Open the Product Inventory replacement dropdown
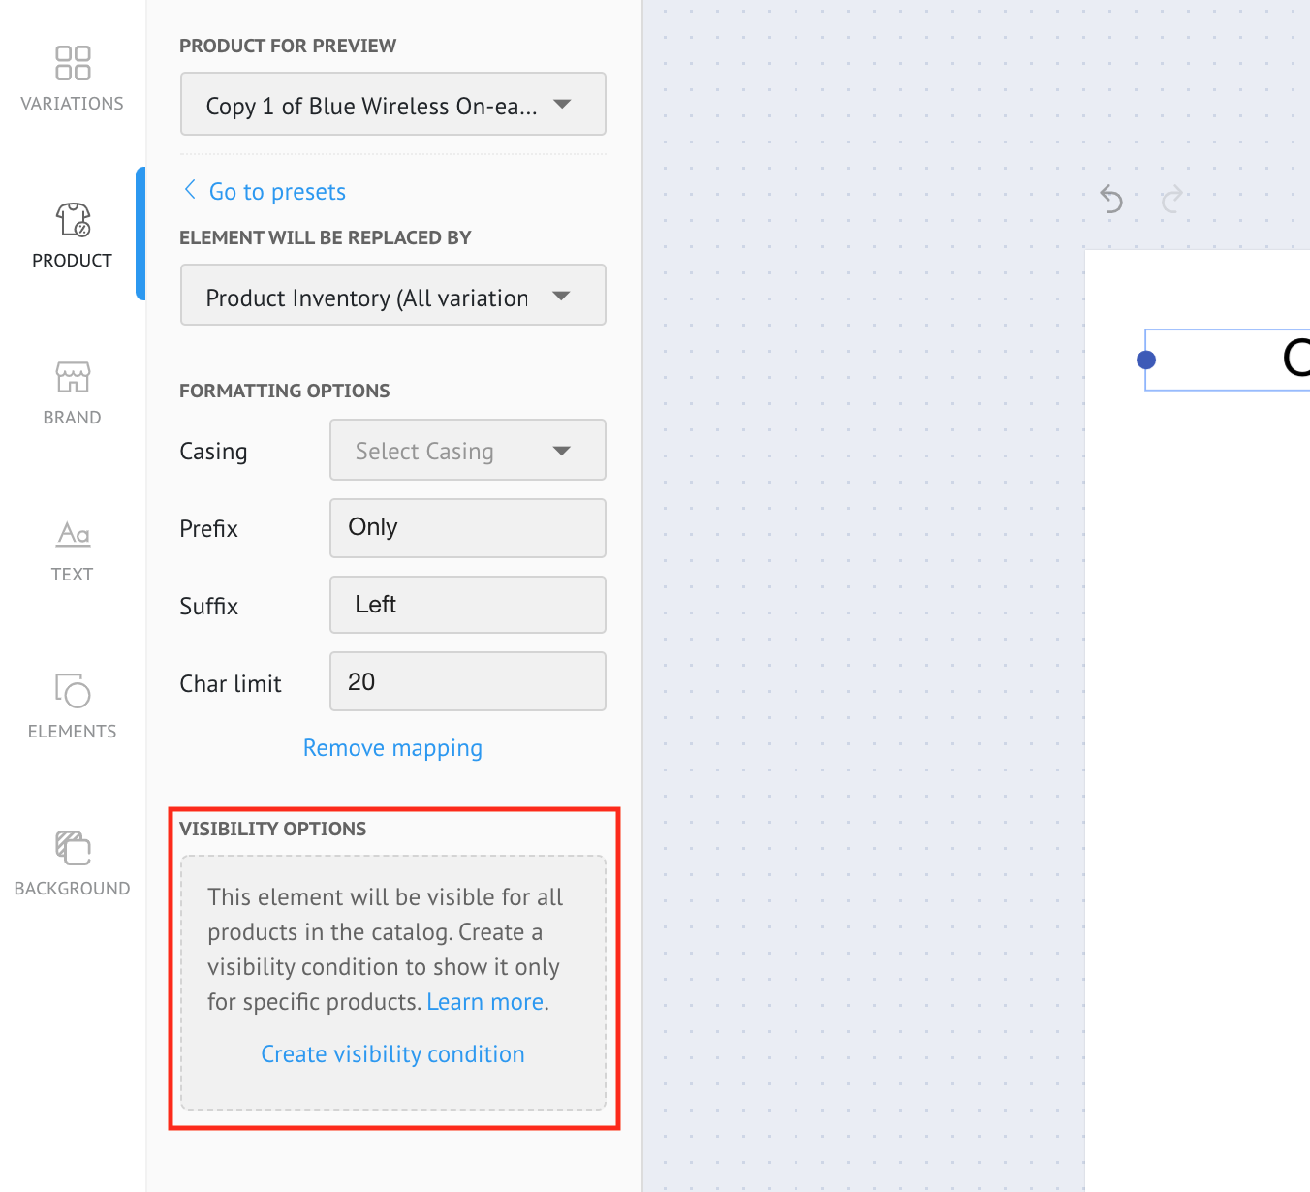Viewport: 1310px width, 1192px height. pos(392,296)
